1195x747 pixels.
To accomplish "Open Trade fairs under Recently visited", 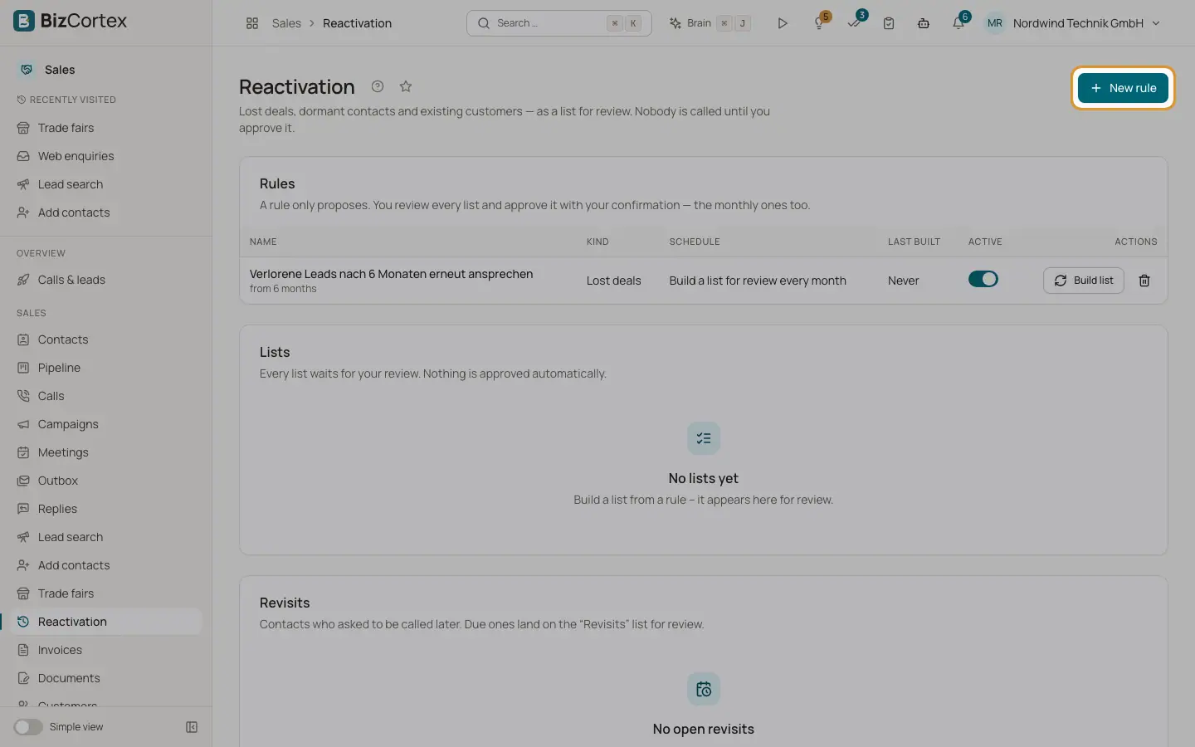I will (x=106, y=128).
